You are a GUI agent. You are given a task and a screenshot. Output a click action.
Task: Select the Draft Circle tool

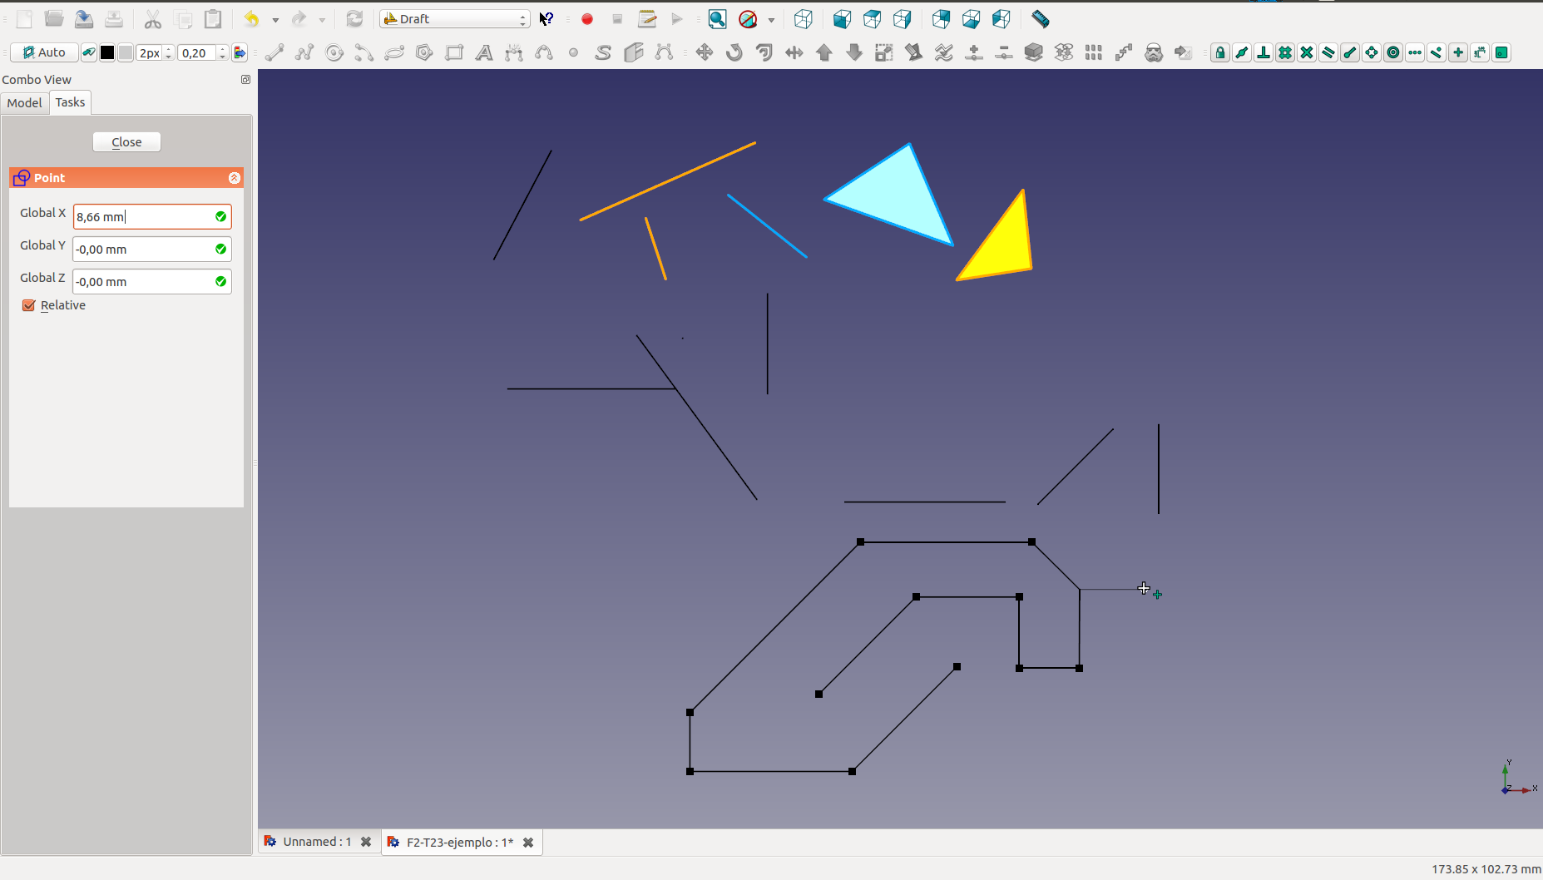point(334,53)
